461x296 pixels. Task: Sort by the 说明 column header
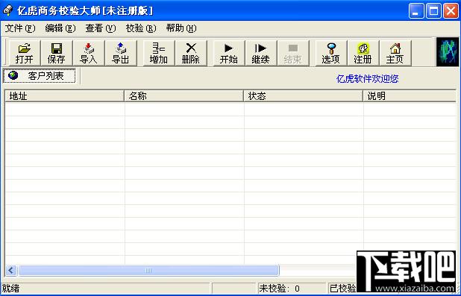pyautogui.click(x=410, y=96)
